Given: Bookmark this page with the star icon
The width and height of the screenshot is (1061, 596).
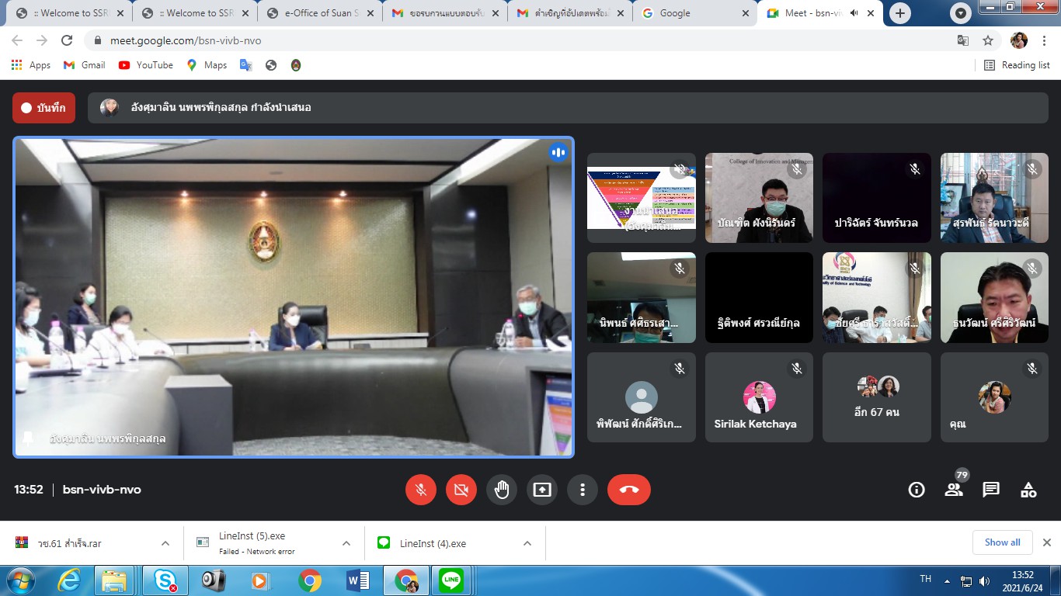Looking at the screenshot, I should click(988, 40).
